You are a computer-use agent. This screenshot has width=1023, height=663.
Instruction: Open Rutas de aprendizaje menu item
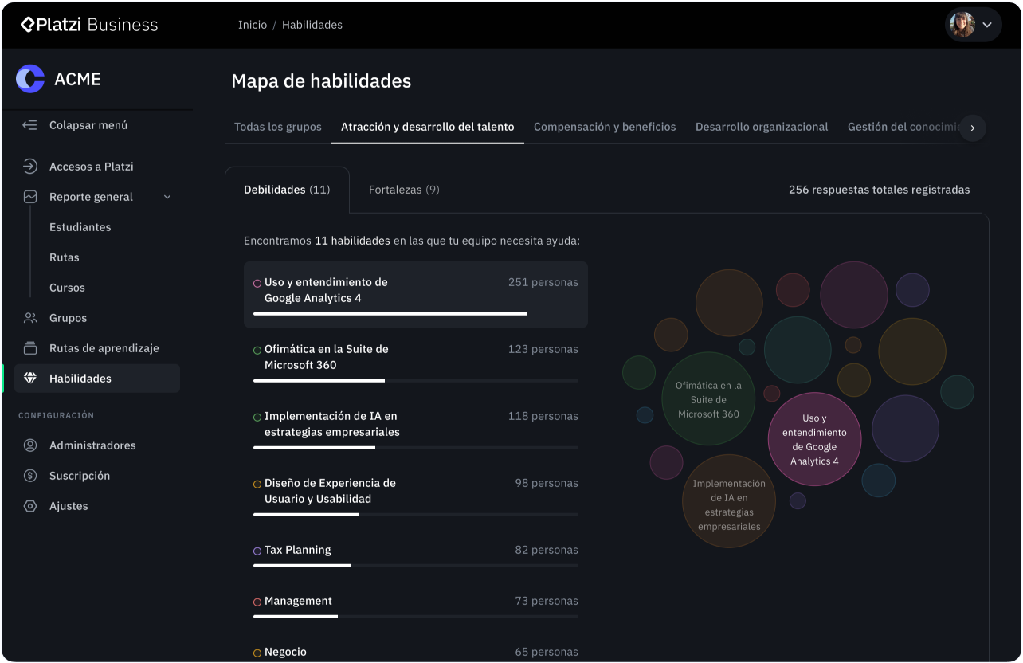(x=97, y=348)
